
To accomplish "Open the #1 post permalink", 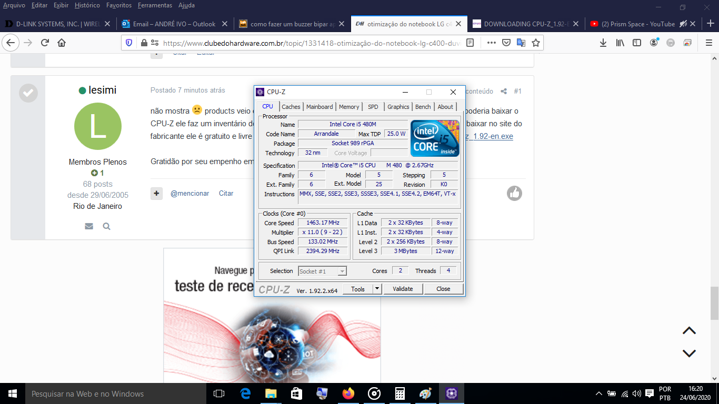I will pyautogui.click(x=518, y=91).
